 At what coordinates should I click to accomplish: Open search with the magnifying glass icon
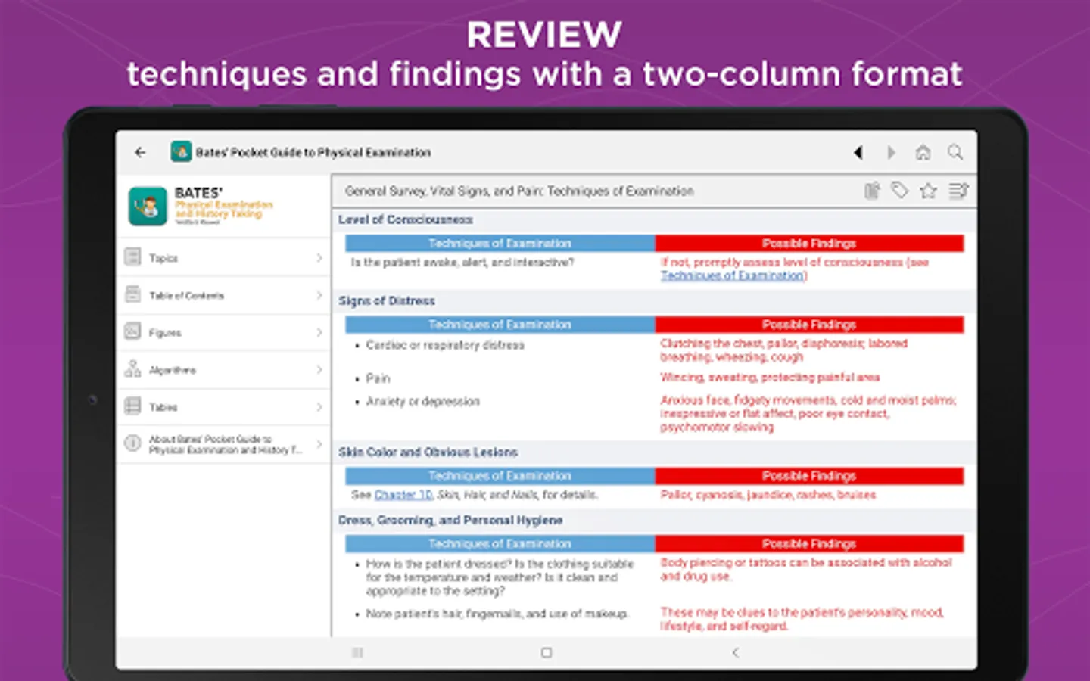click(955, 153)
